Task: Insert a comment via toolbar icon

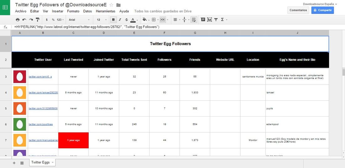Action: pyautogui.click(x=203, y=20)
